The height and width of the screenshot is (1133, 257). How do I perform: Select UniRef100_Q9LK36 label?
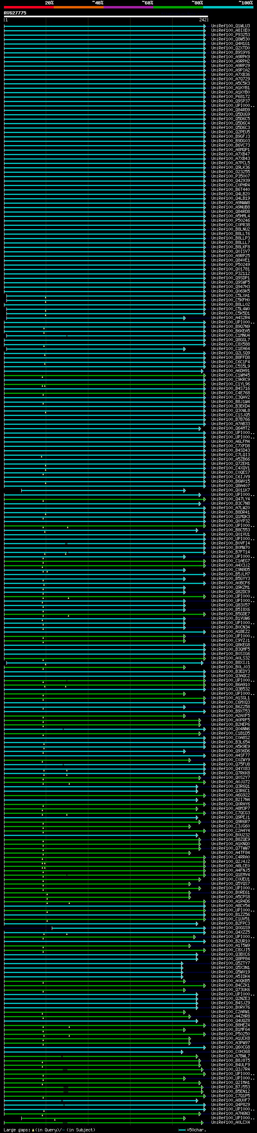(230, 167)
